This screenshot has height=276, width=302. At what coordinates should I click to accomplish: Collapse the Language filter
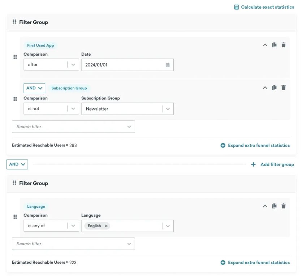coord(265,206)
